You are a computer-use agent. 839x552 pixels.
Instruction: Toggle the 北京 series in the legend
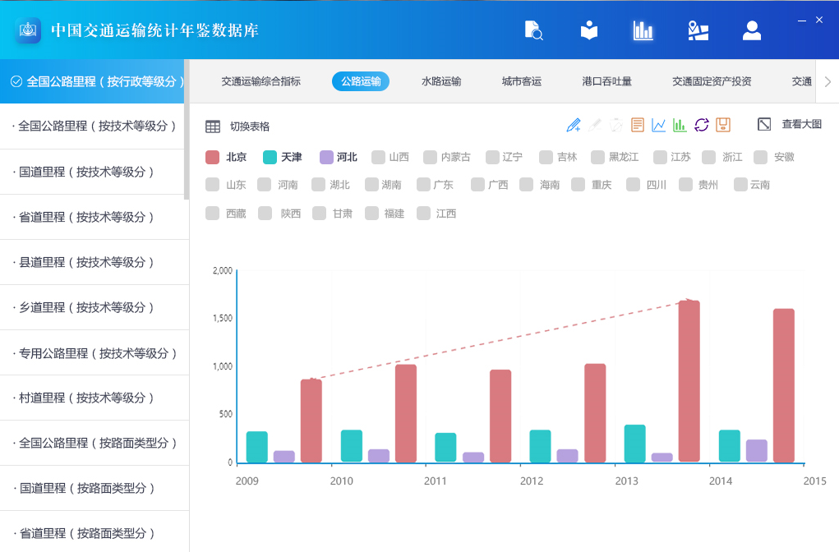[226, 157]
